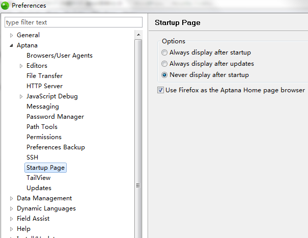
Task: Collapse the Aptana tree node
Action: [x=11, y=45]
